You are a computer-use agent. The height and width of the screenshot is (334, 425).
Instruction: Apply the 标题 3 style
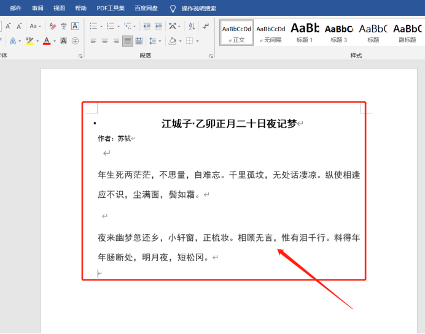pyautogui.click(x=339, y=32)
